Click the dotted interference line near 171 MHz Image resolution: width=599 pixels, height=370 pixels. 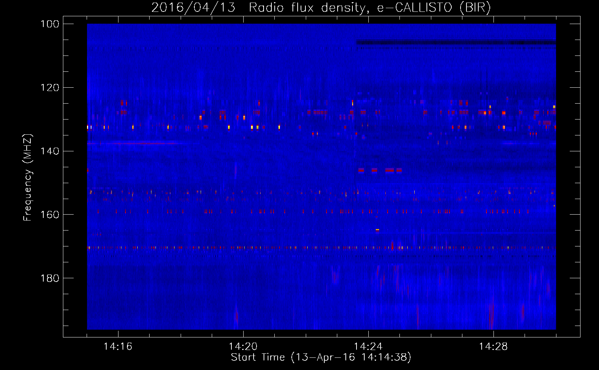321,248
